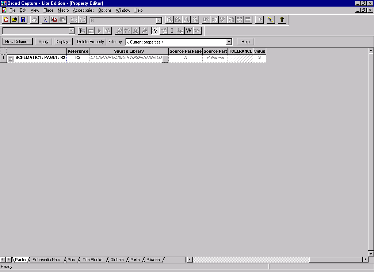Open the File menu

[12, 10]
